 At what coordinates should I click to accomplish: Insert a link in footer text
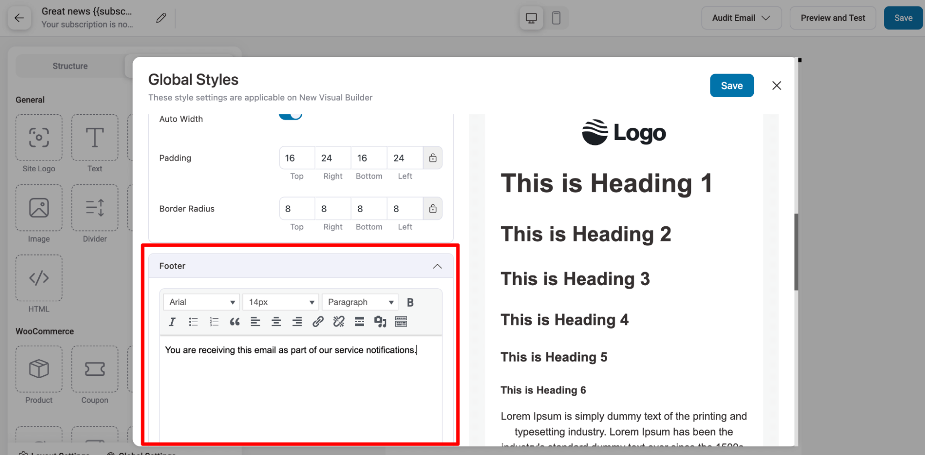click(x=317, y=321)
